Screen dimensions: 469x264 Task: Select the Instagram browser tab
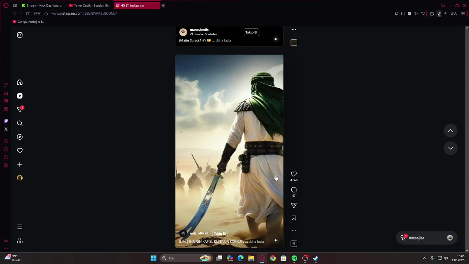137,5
